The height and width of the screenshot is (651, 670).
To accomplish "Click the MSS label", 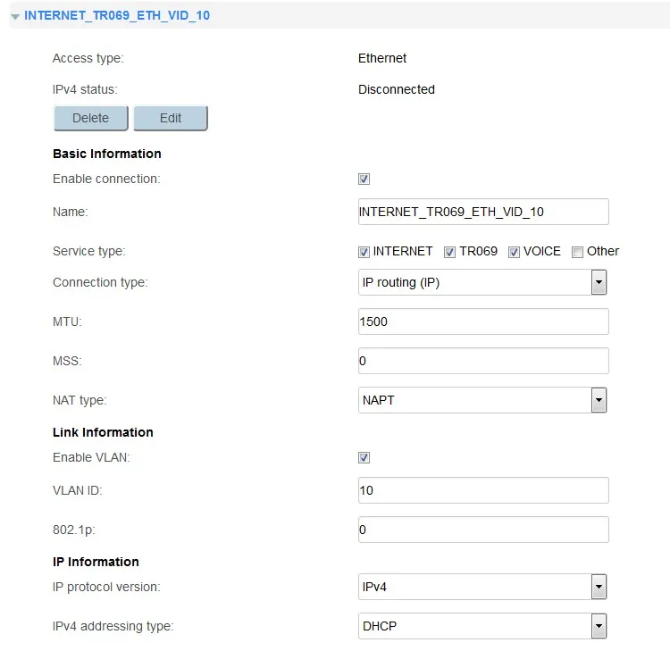I will [x=67, y=361].
